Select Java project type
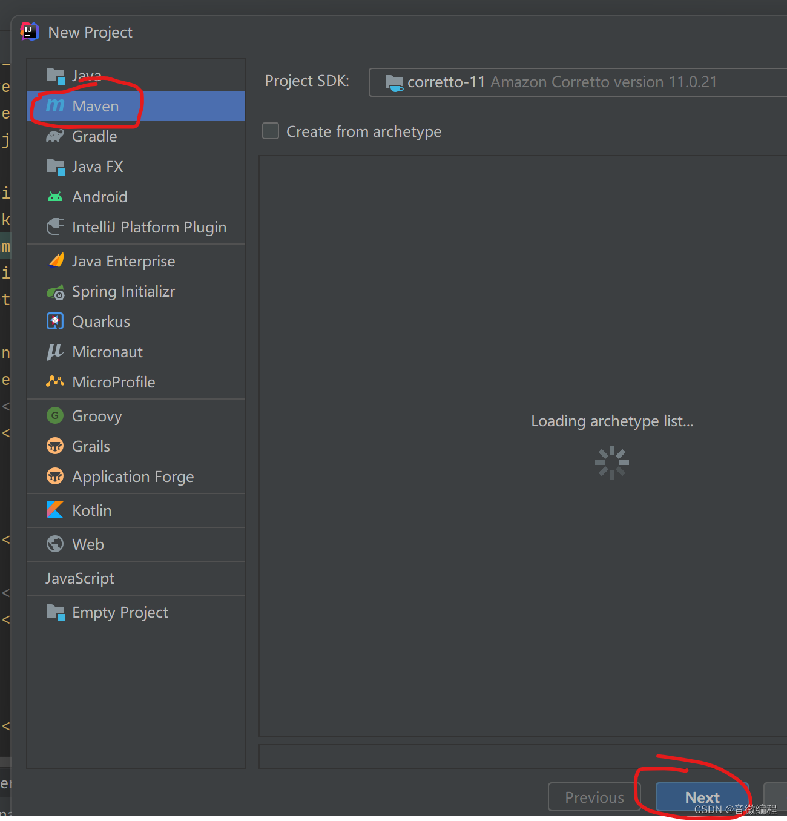Image resolution: width=787 pixels, height=821 pixels. click(136, 76)
